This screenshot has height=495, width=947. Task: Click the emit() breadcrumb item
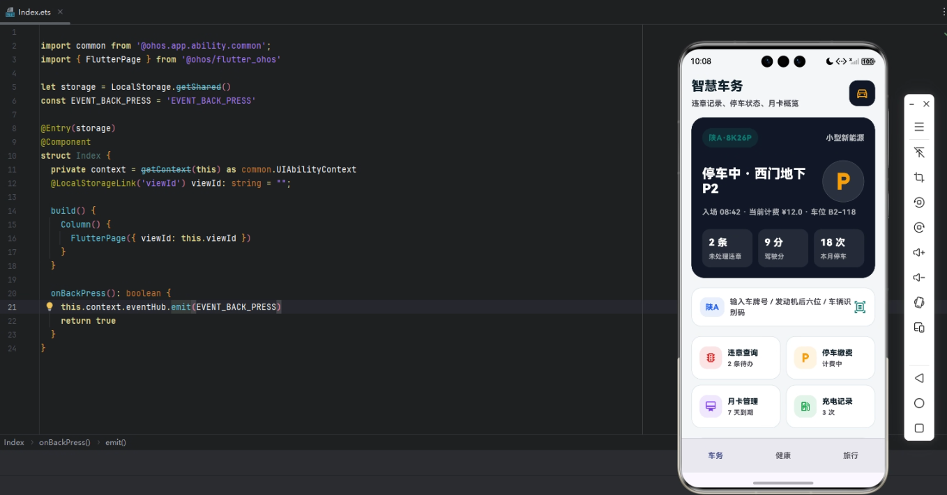[x=116, y=442]
